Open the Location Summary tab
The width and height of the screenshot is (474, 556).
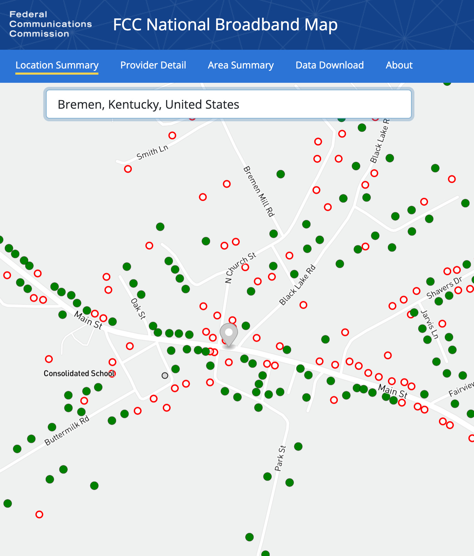point(57,65)
